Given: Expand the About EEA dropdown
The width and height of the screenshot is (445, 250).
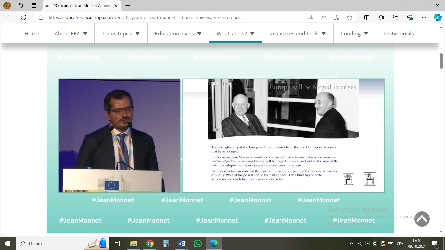Looking at the screenshot, I should (x=71, y=34).
